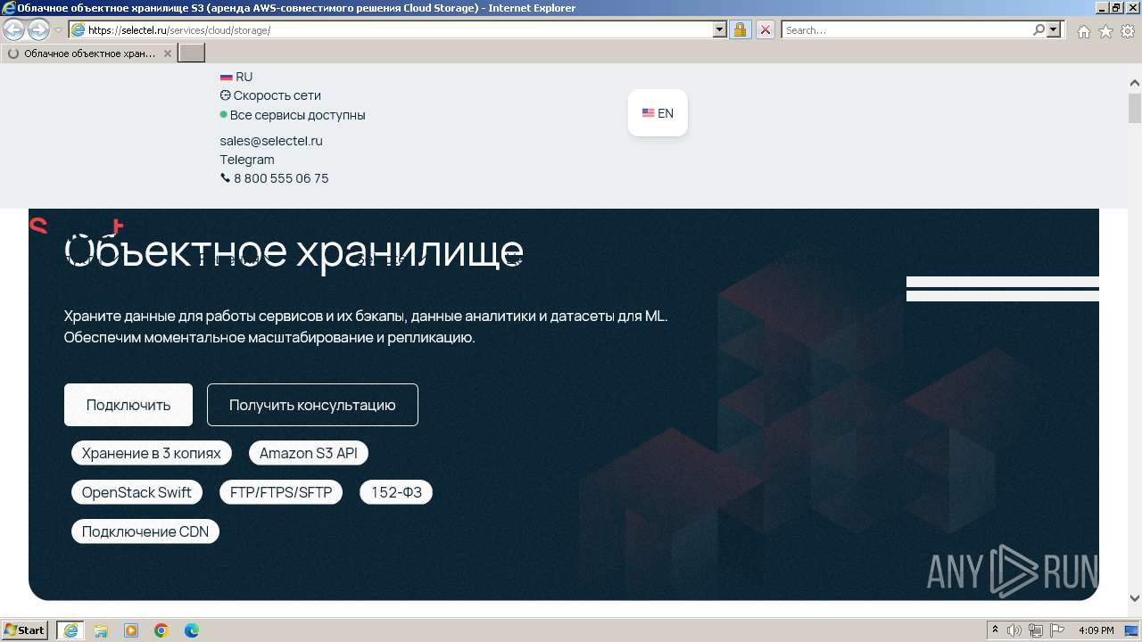
Task: Click the address bar URL field
Action: (x=391, y=29)
